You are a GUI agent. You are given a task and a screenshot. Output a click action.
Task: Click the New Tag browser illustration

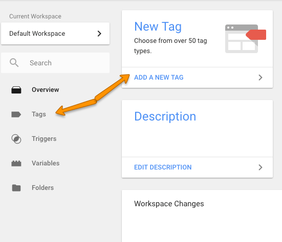click(246, 39)
